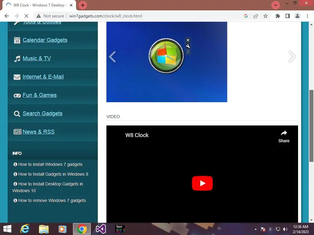Click the W8 Clock gadget screenshot
This screenshot has height=235, width=314.
(167, 62)
